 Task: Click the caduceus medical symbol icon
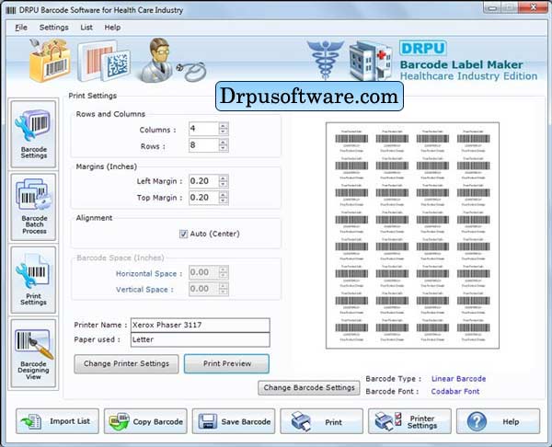[325, 60]
